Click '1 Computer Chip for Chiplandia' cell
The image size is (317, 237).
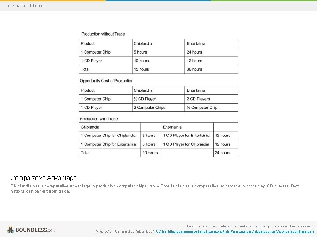pos(110,136)
